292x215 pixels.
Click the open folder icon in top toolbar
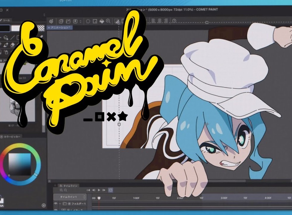(68, 21)
